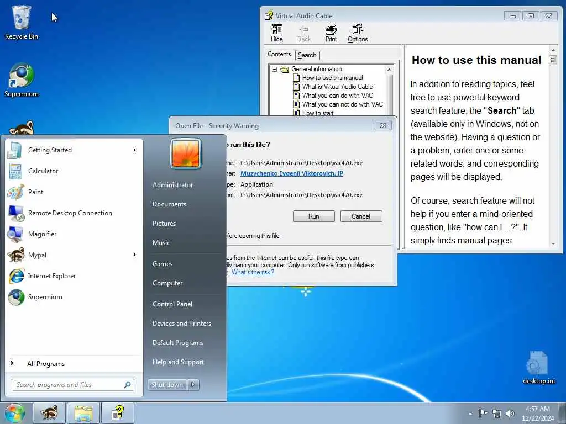This screenshot has height=424, width=566.
Task: Click the Contents tree scroll-up arrow
Action: 389,69
